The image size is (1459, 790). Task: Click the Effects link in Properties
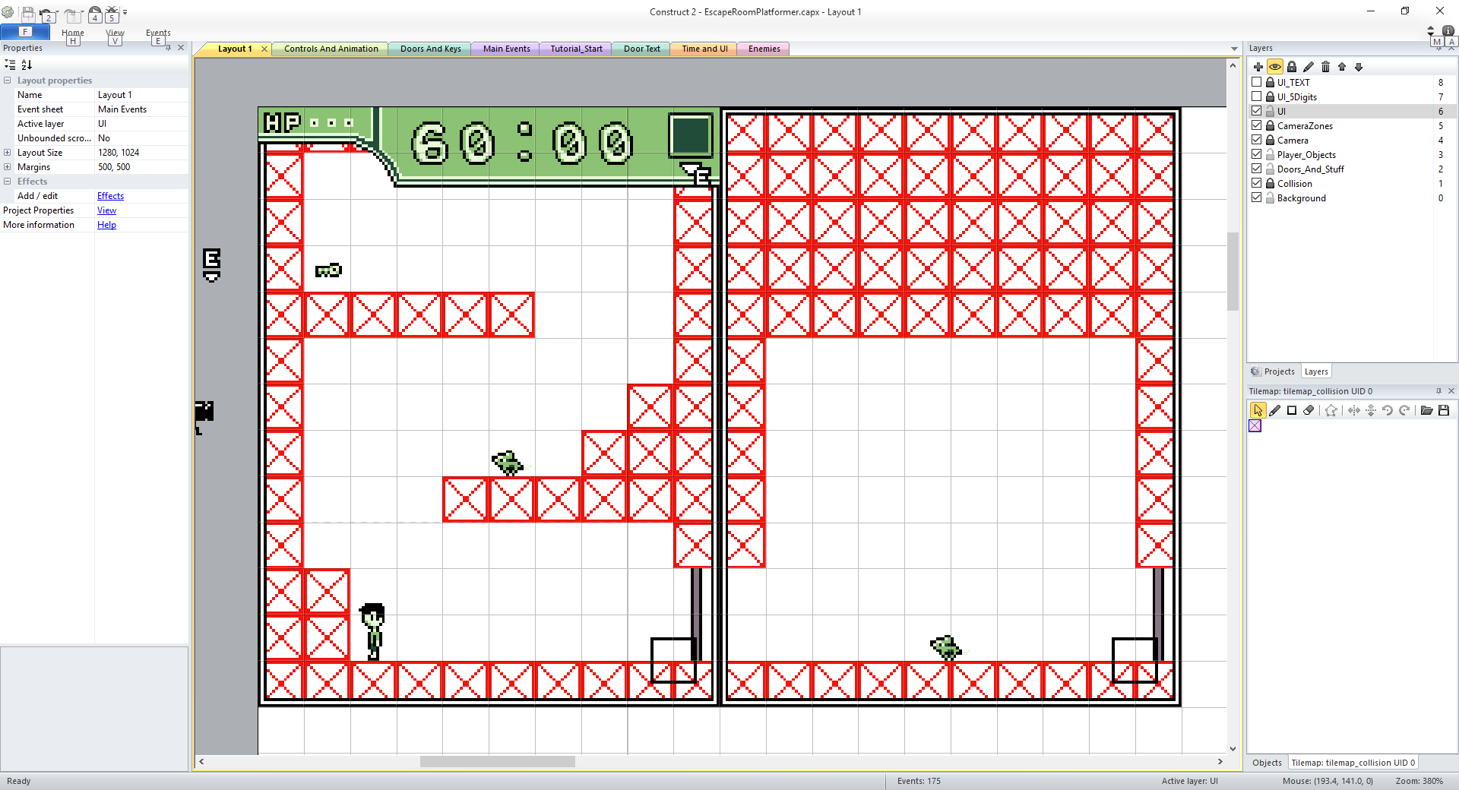point(110,196)
